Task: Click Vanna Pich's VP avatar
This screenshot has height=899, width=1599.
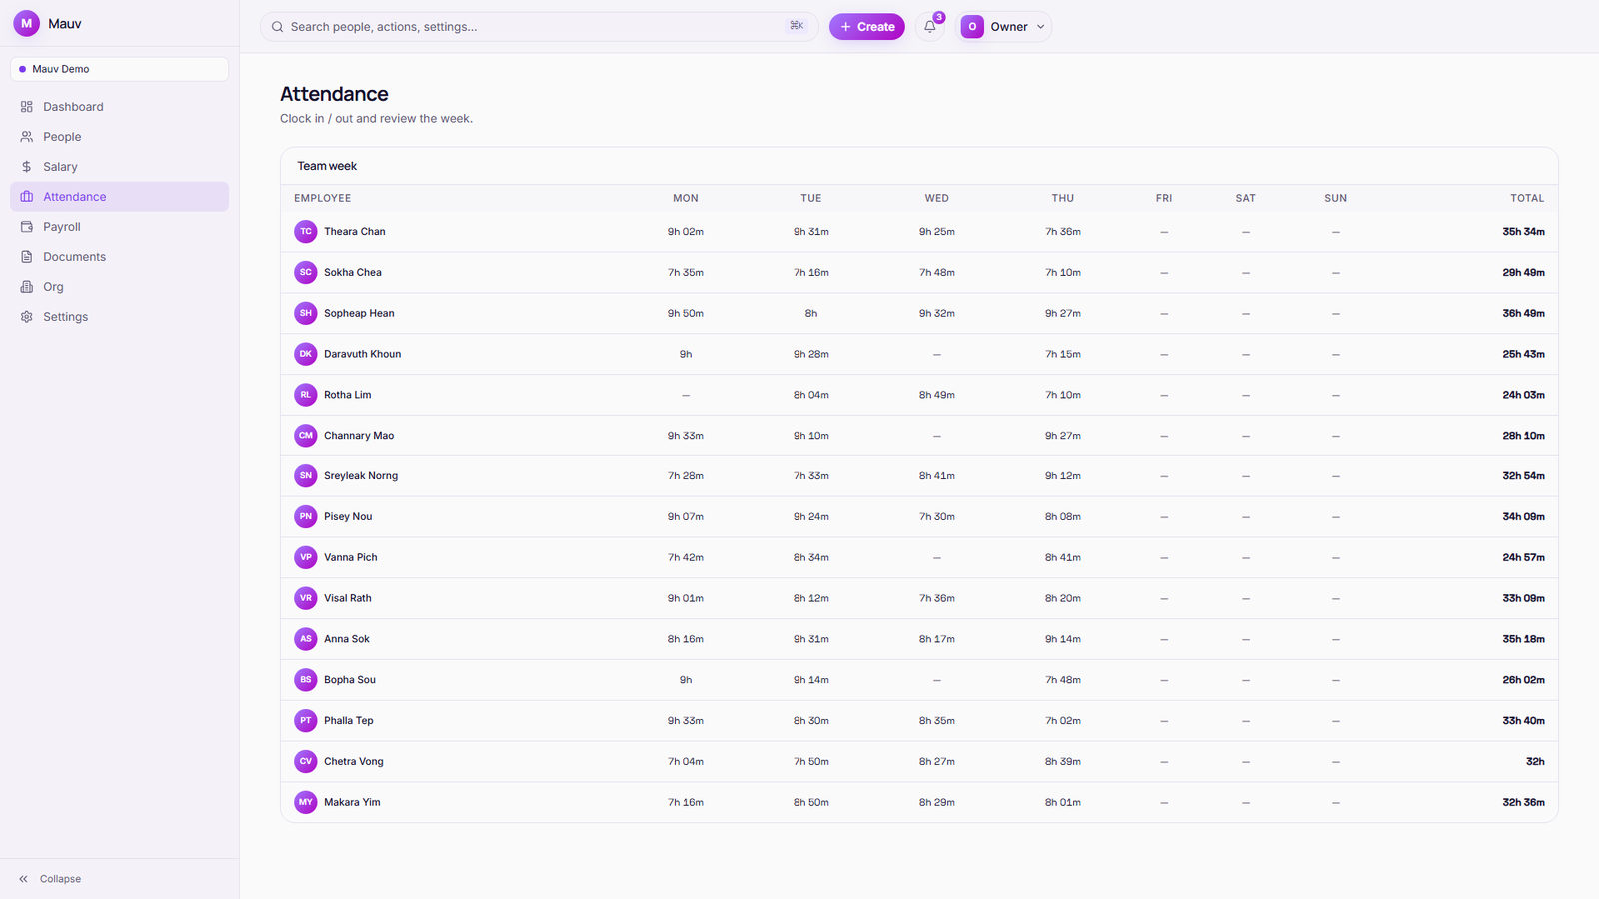Action: (306, 557)
